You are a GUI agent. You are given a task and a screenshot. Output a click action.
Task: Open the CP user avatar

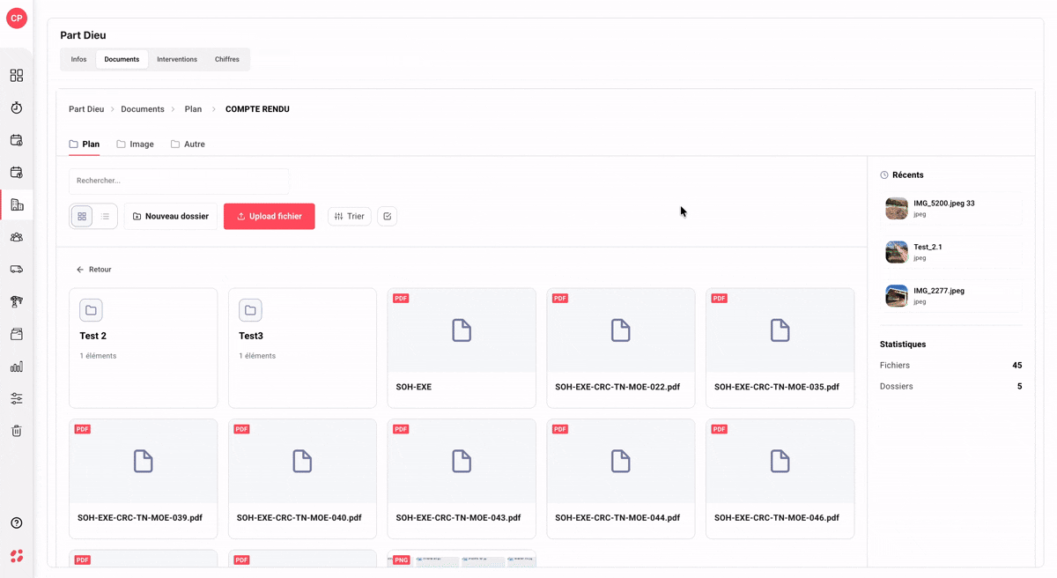16,18
